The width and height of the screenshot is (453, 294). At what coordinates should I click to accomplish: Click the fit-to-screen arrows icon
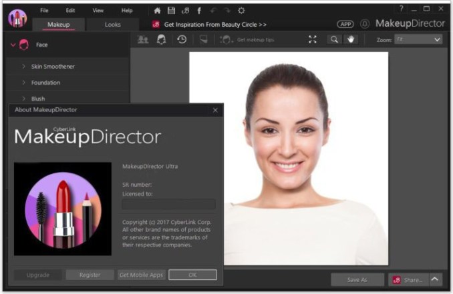coord(313,39)
